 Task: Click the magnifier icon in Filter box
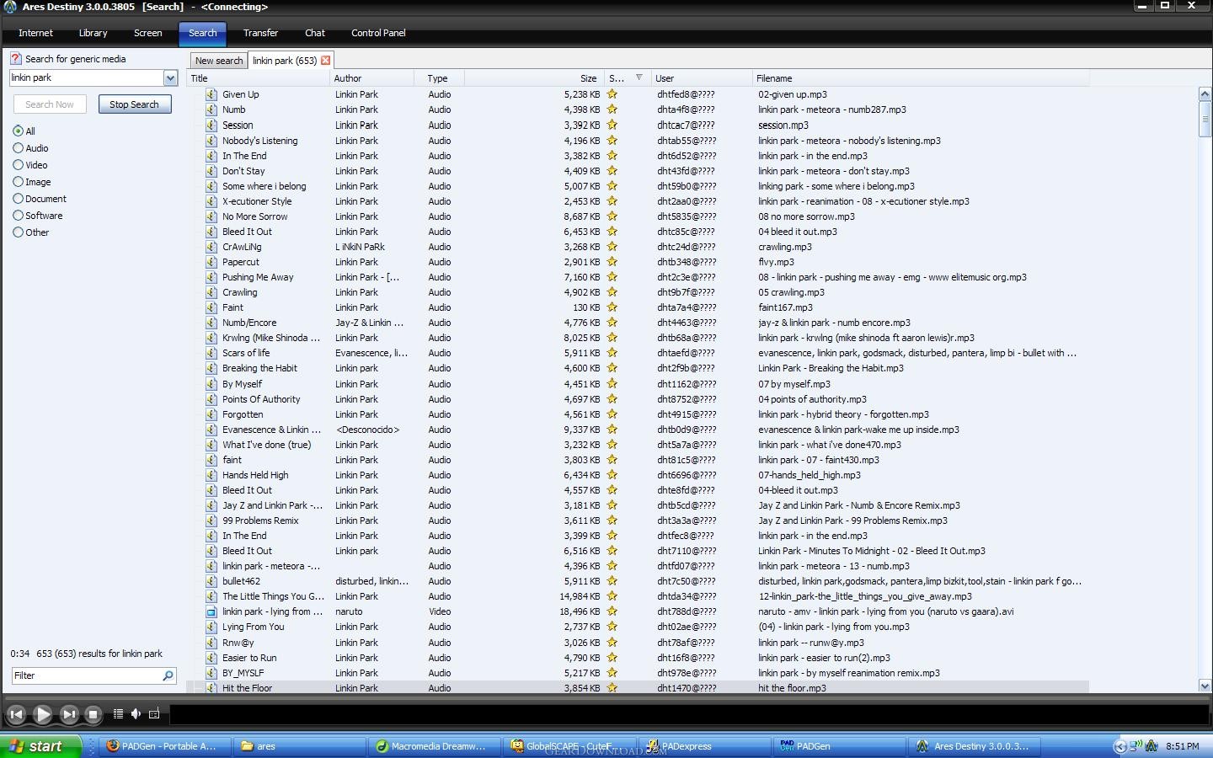pos(168,675)
